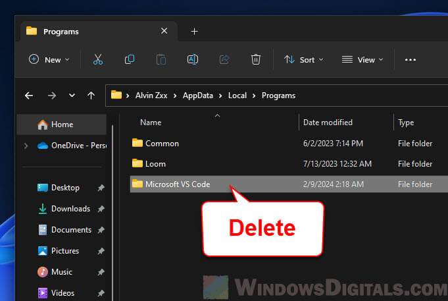Open Downloads in quick access
The image size is (448, 301).
(x=64, y=209)
